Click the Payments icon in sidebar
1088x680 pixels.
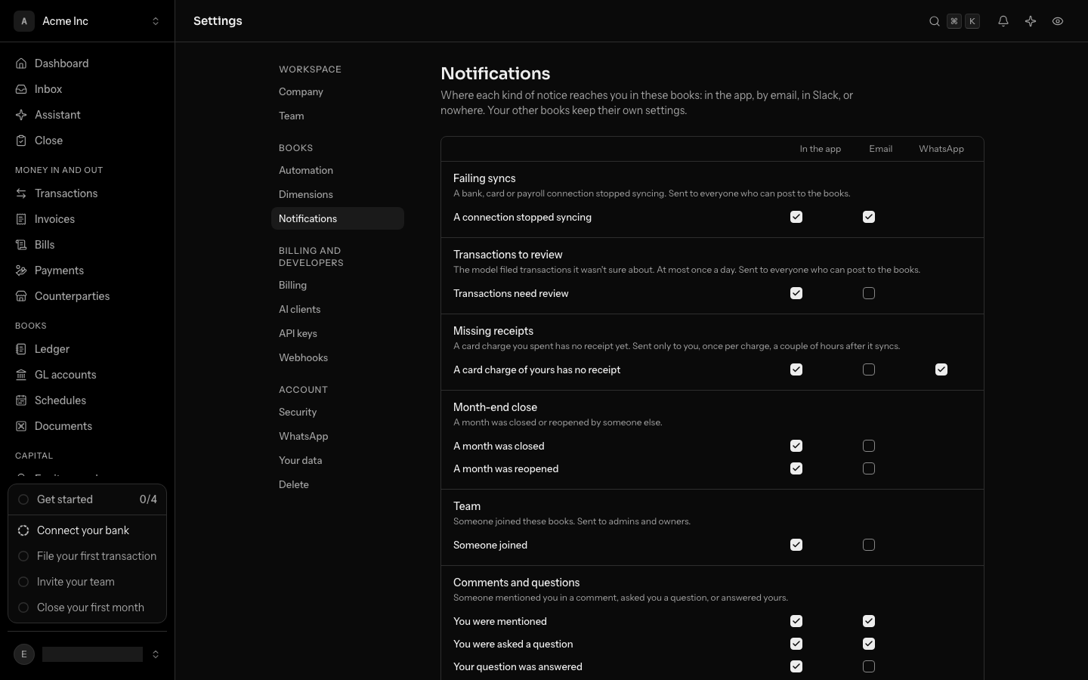[21, 270]
